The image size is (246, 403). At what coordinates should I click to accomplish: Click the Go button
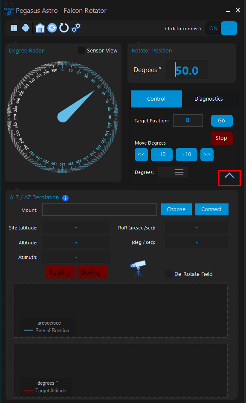click(x=222, y=121)
